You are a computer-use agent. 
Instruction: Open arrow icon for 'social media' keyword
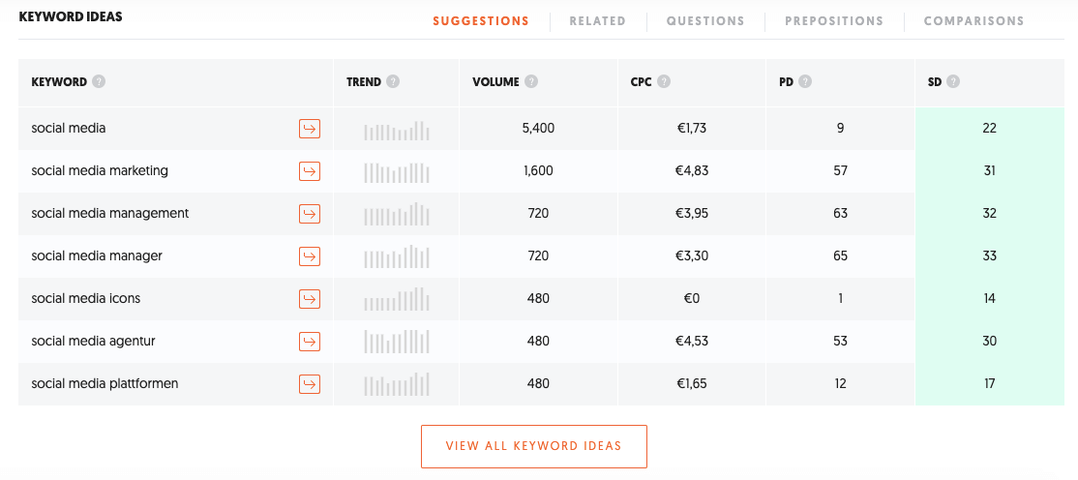[x=310, y=129]
